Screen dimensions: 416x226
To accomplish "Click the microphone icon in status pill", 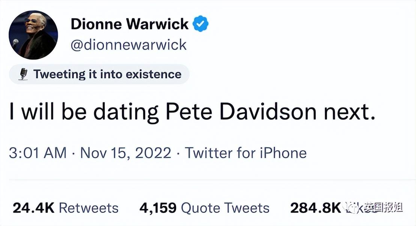I will point(24,74).
